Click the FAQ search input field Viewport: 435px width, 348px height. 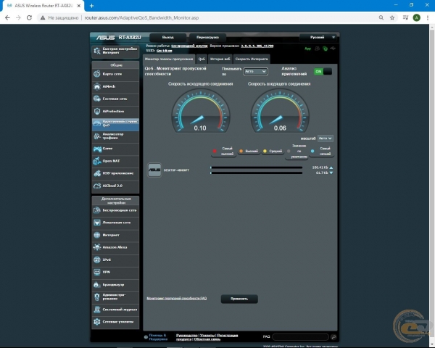pyautogui.click(x=300, y=337)
